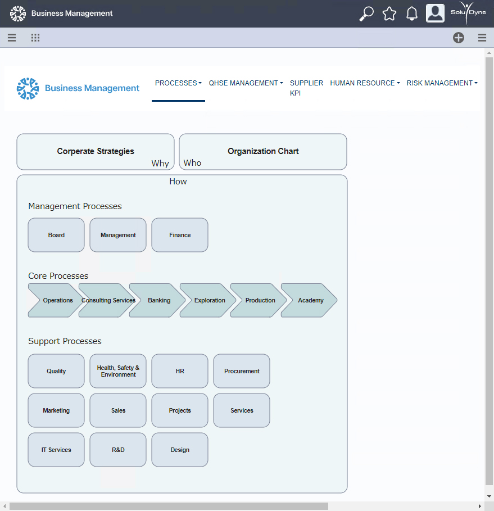Click the Health, Safety & Environment process box

pos(117,371)
